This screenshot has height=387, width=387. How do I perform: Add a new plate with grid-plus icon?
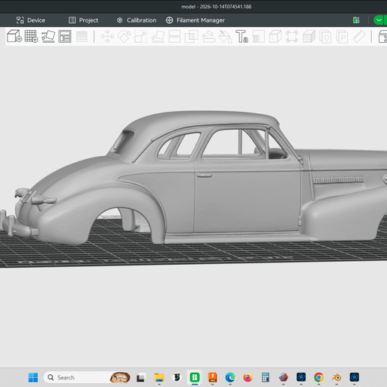(31, 37)
